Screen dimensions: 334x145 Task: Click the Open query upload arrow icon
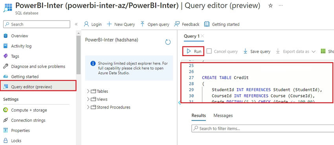coord(143,24)
